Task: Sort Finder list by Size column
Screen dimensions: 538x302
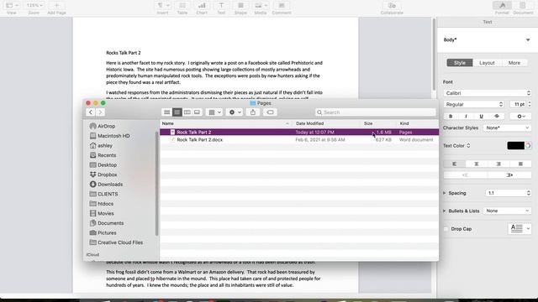Action: point(378,123)
